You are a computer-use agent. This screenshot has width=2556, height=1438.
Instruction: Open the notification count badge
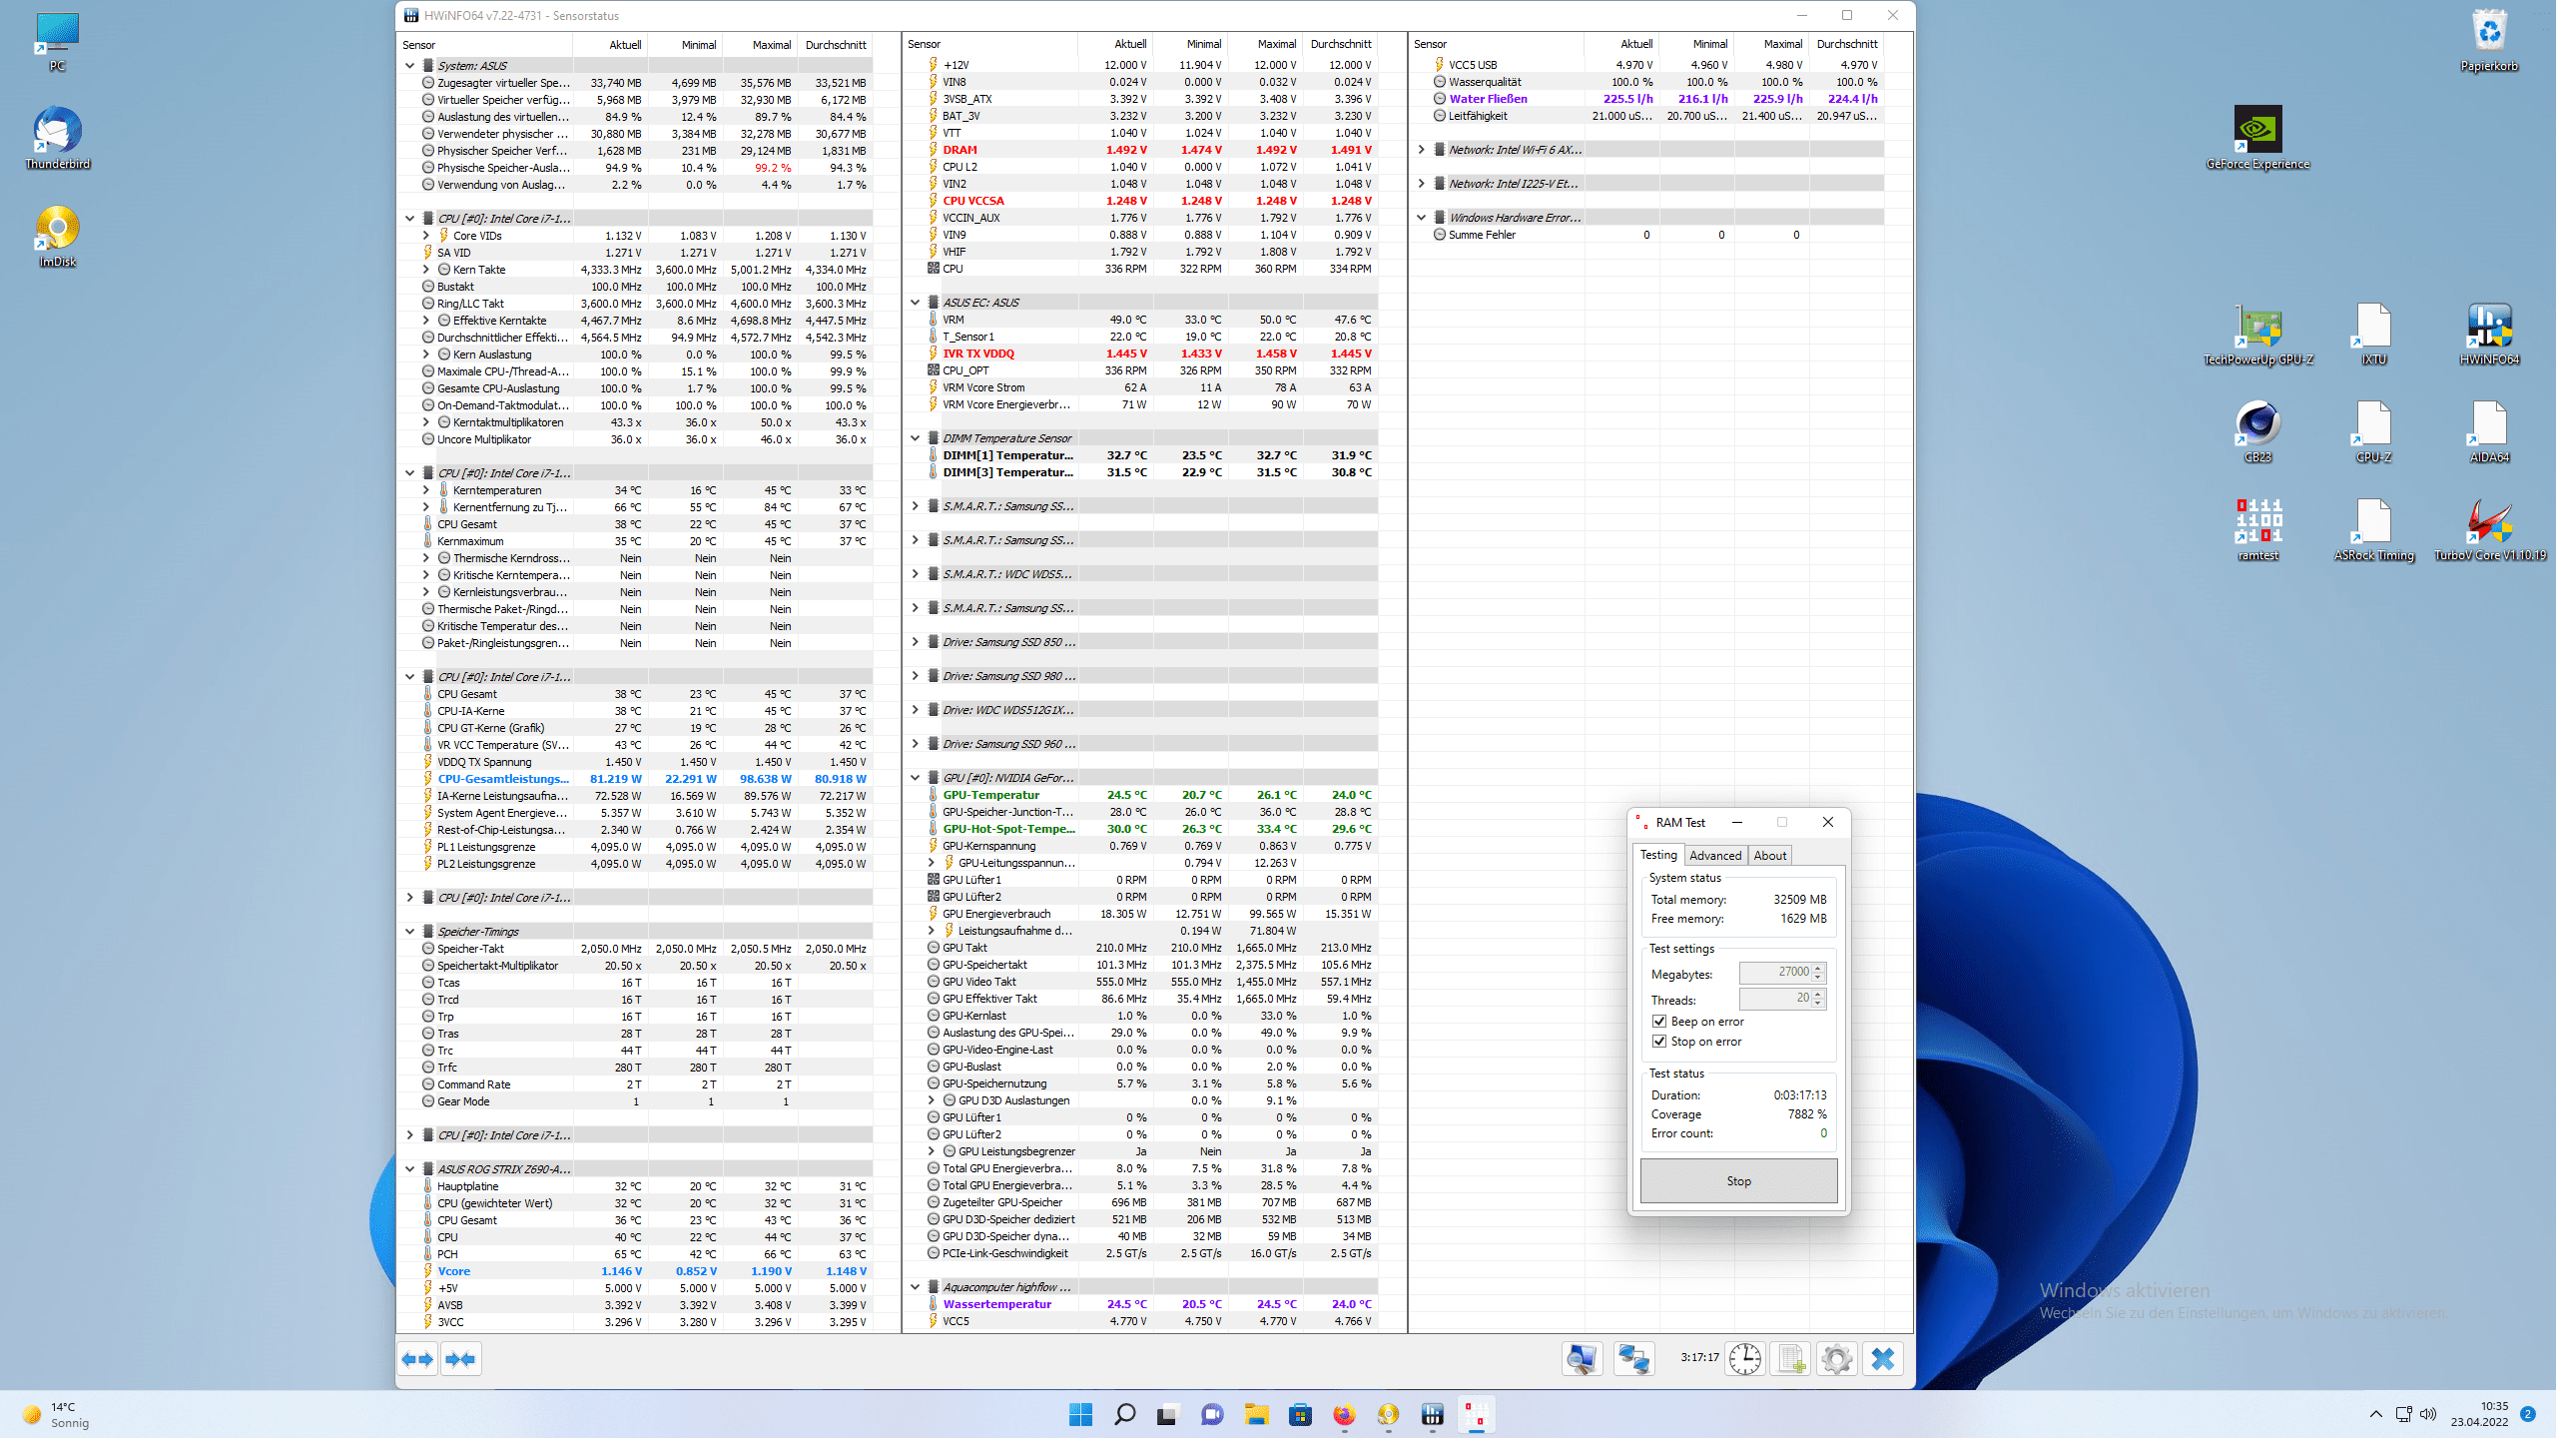coord(2528,1414)
